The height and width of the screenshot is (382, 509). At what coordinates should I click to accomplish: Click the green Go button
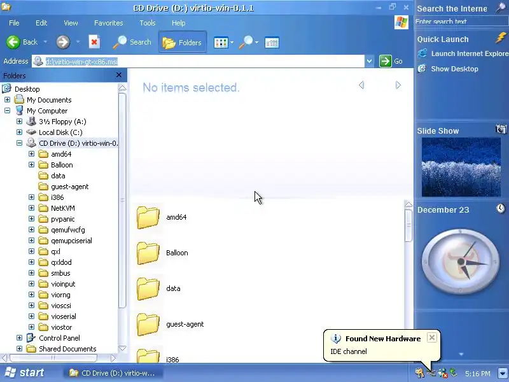point(391,61)
